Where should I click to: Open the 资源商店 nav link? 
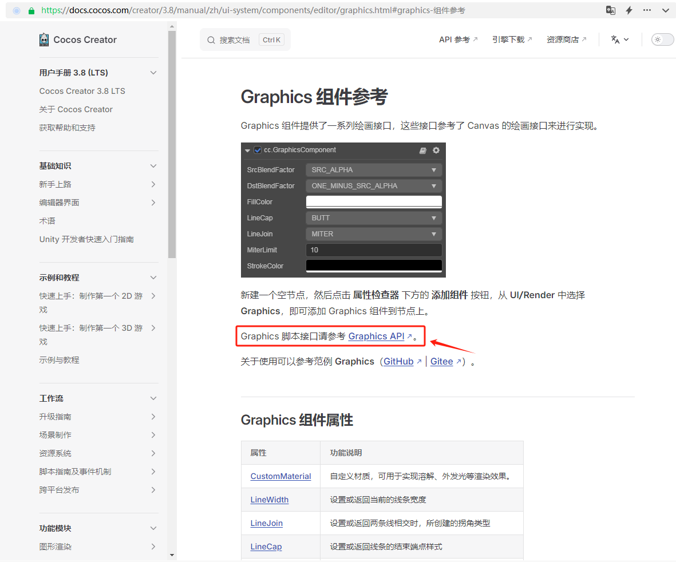(567, 39)
